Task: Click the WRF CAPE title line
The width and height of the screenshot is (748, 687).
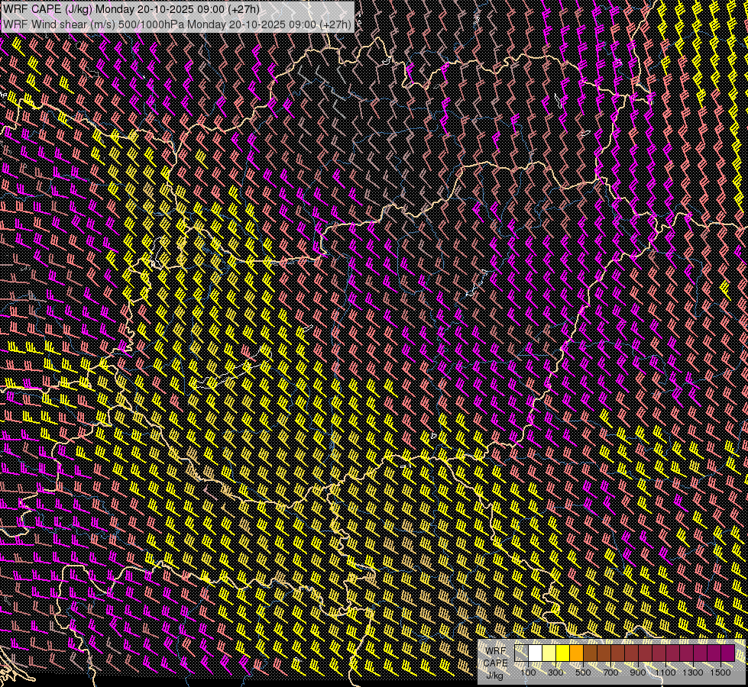Action: click(131, 9)
